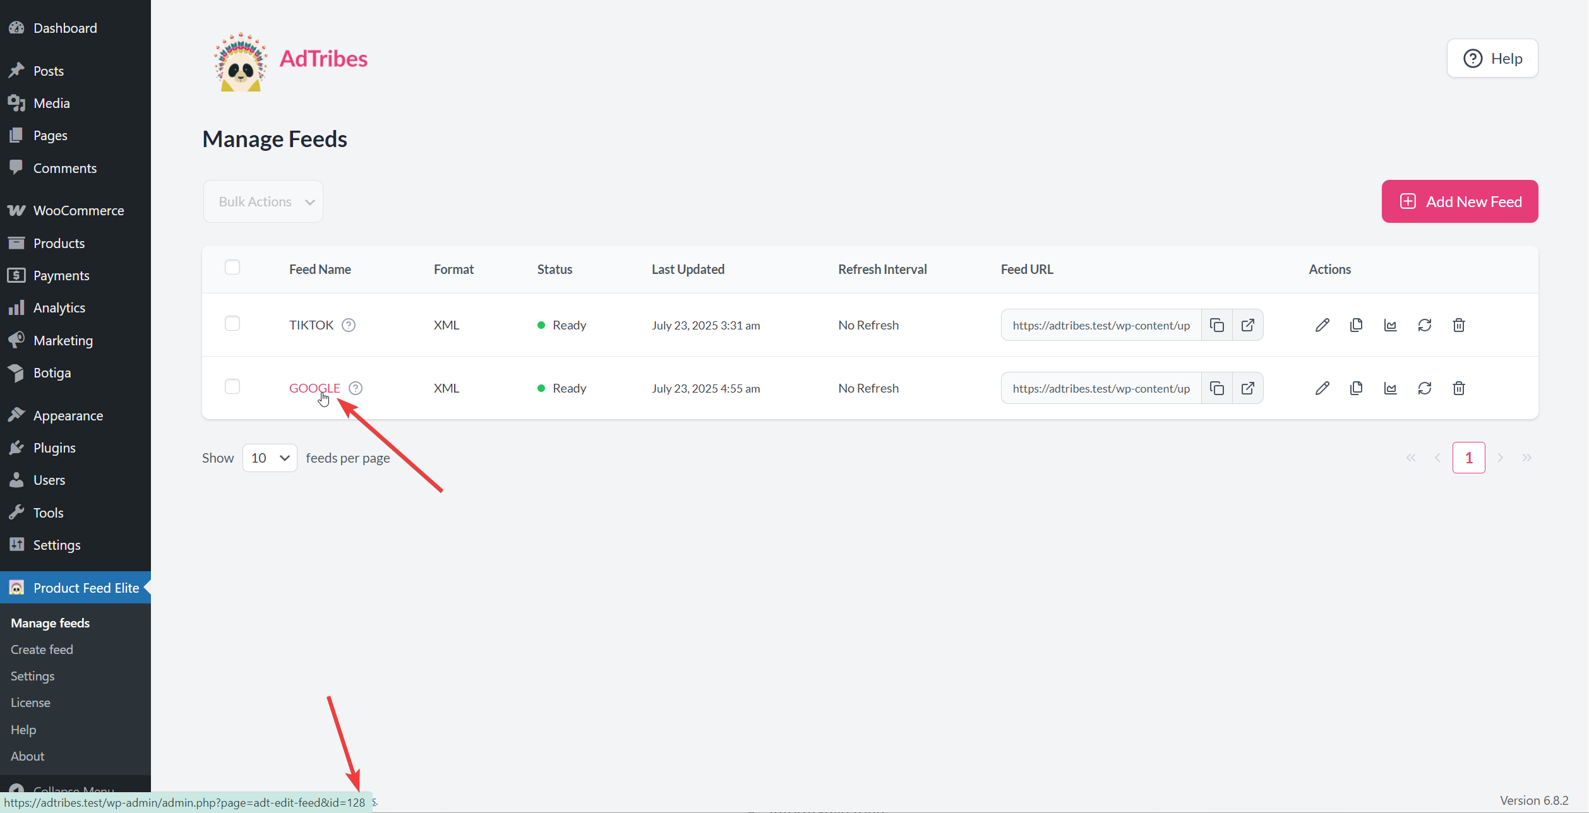The width and height of the screenshot is (1589, 813).
Task: Delete the GOOGLE feed using trash icon
Action: tap(1458, 388)
